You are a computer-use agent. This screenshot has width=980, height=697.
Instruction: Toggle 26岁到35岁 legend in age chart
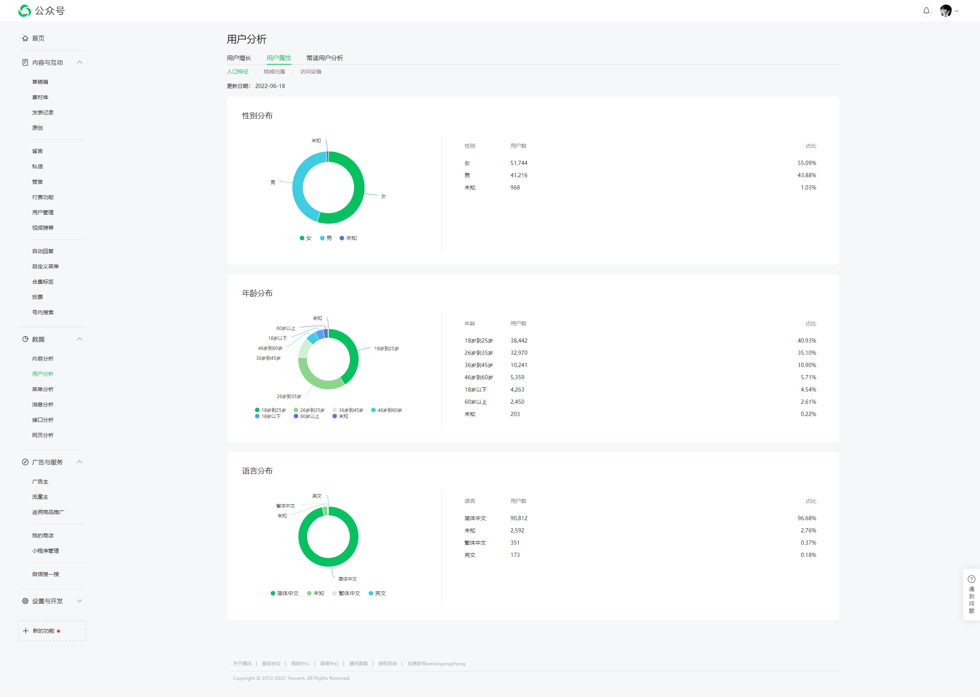(309, 410)
